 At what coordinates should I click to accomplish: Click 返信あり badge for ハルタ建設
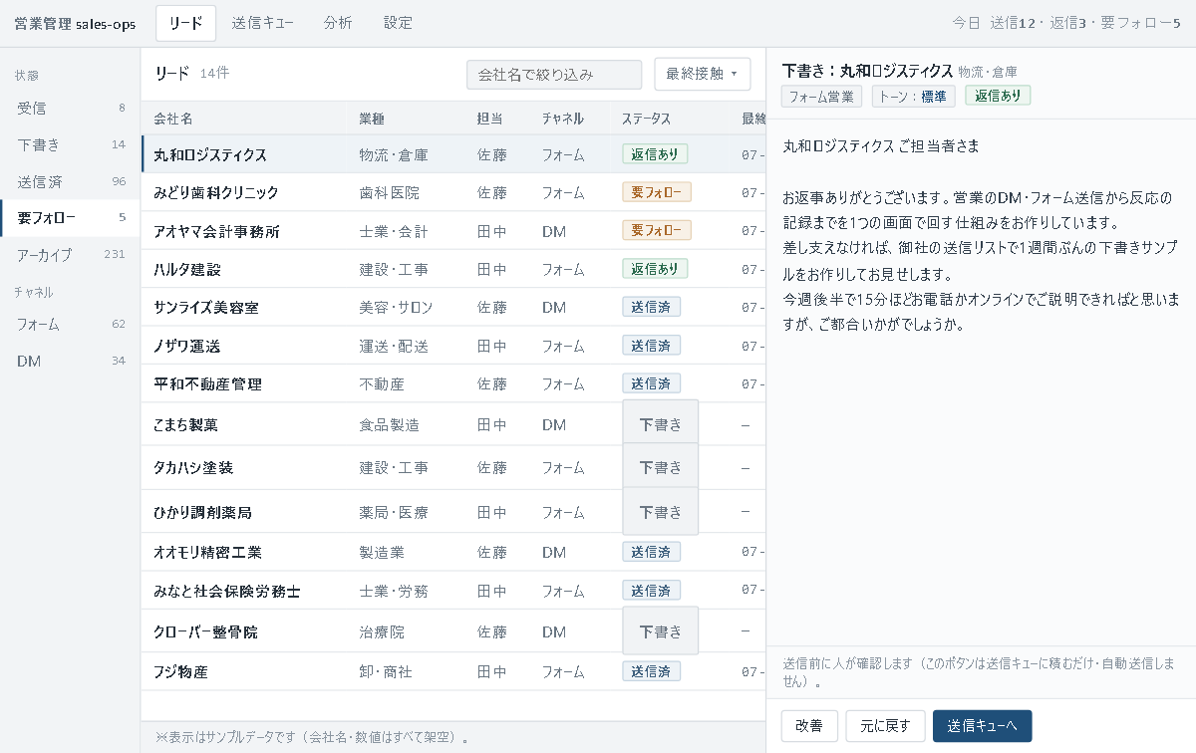coord(654,269)
